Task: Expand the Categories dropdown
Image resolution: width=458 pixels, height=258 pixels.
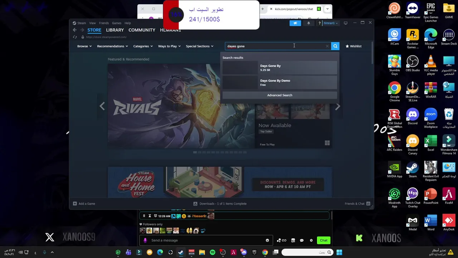Action: tap(143, 46)
